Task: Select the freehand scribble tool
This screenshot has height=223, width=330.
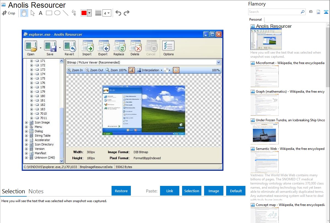Action: pyautogui.click(x=74, y=13)
